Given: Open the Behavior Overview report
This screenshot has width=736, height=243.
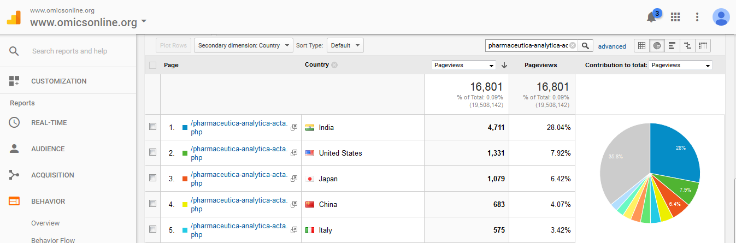Looking at the screenshot, I should [x=45, y=223].
